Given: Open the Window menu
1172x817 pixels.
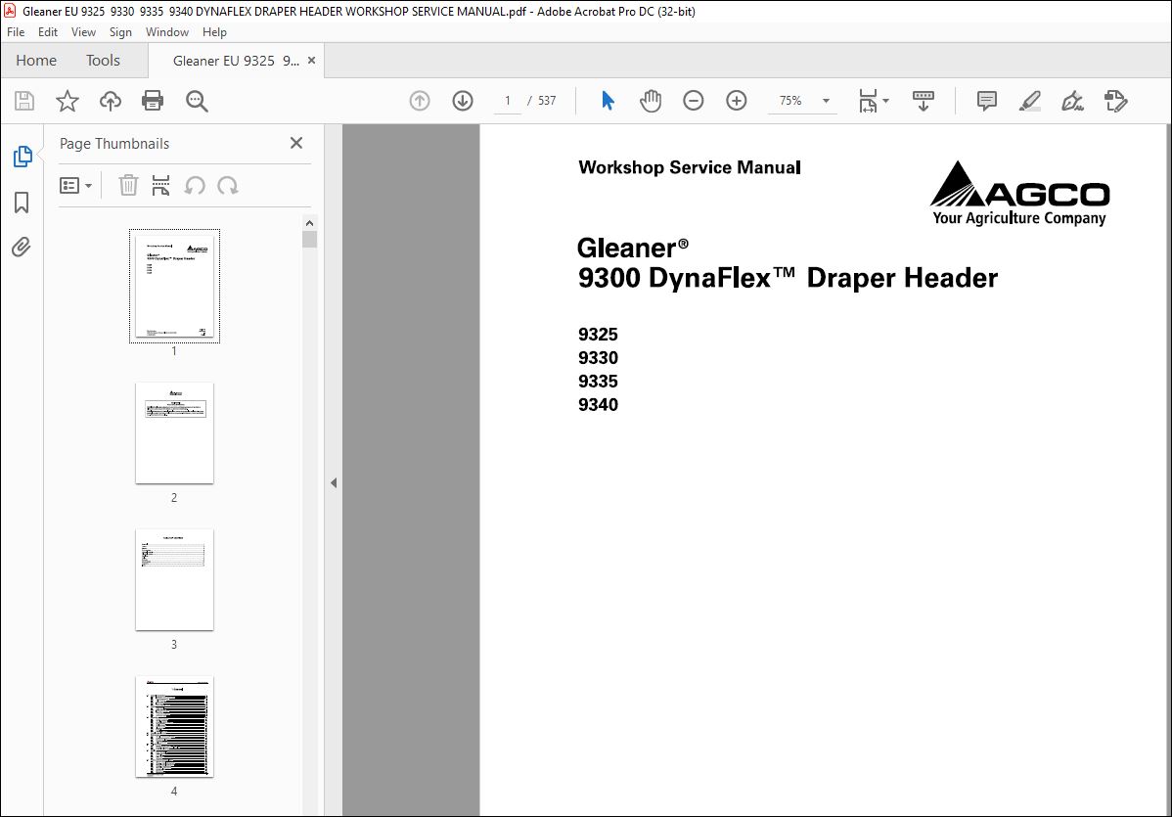Looking at the screenshot, I should click(166, 32).
